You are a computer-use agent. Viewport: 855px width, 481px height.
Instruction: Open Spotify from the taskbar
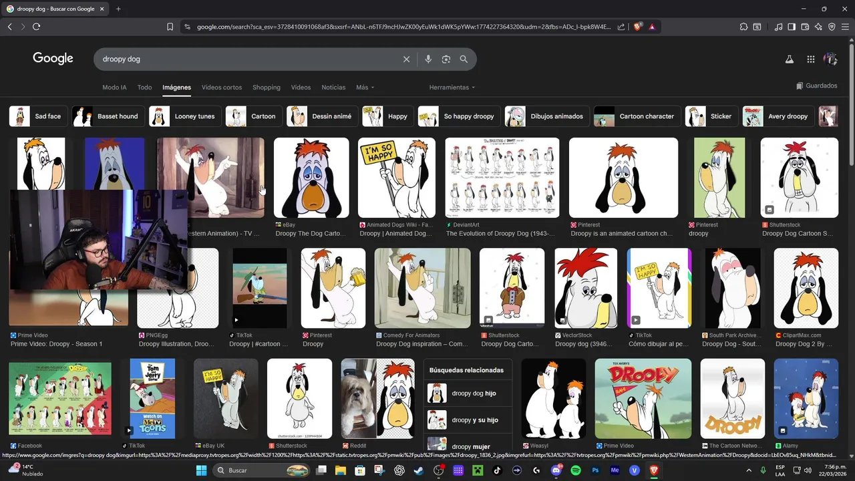coord(576,470)
